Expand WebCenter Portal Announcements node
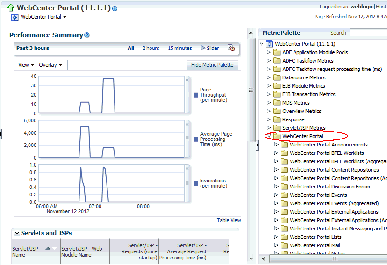The image size is (387, 265). coord(276,144)
